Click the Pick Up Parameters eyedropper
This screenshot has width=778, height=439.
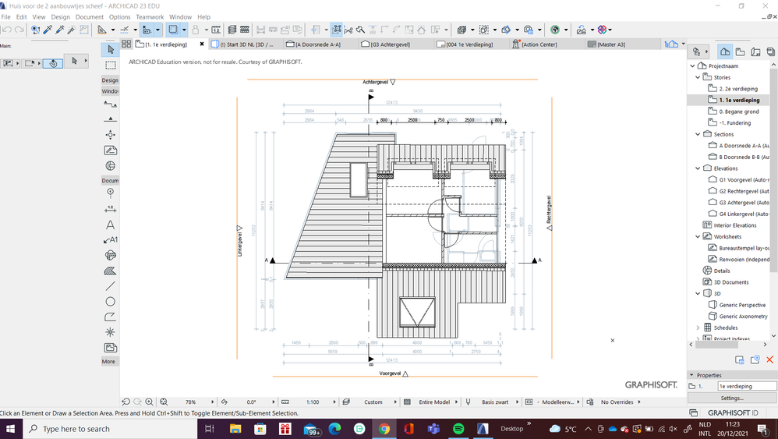point(48,30)
